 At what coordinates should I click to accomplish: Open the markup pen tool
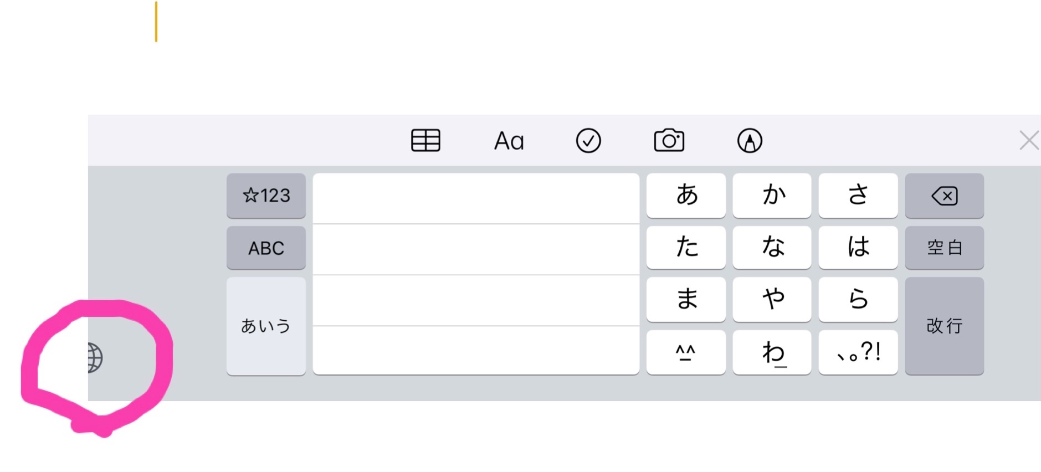click(x=749, y=141)
